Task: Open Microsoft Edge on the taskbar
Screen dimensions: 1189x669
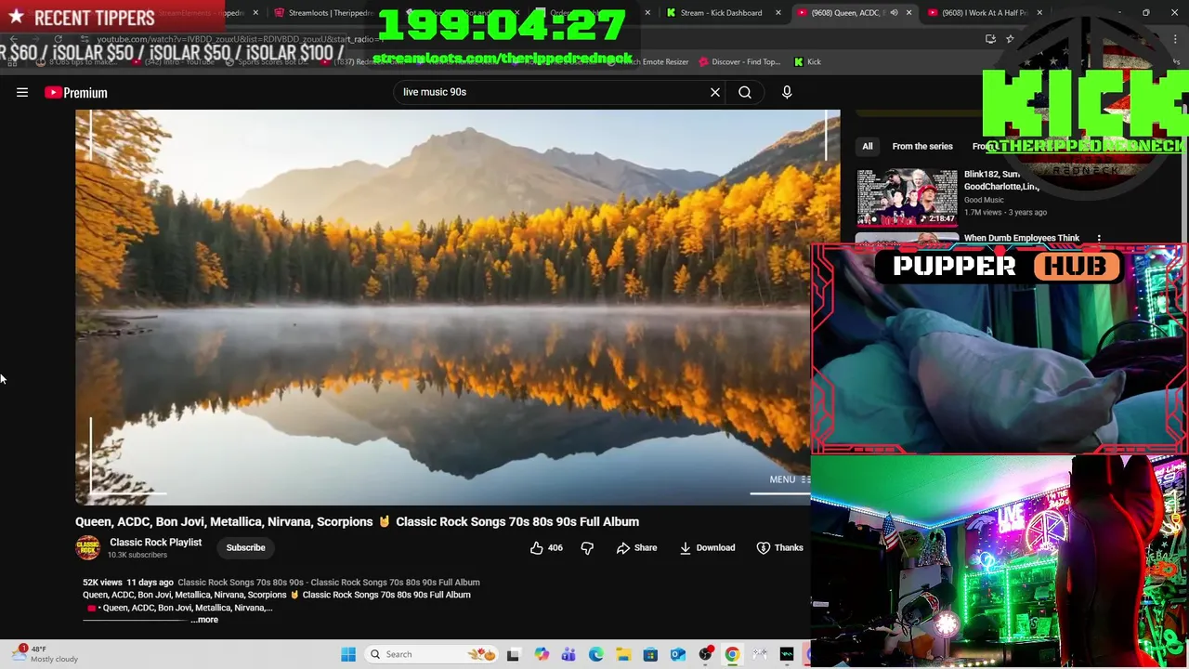Action: tap(596, 654)
